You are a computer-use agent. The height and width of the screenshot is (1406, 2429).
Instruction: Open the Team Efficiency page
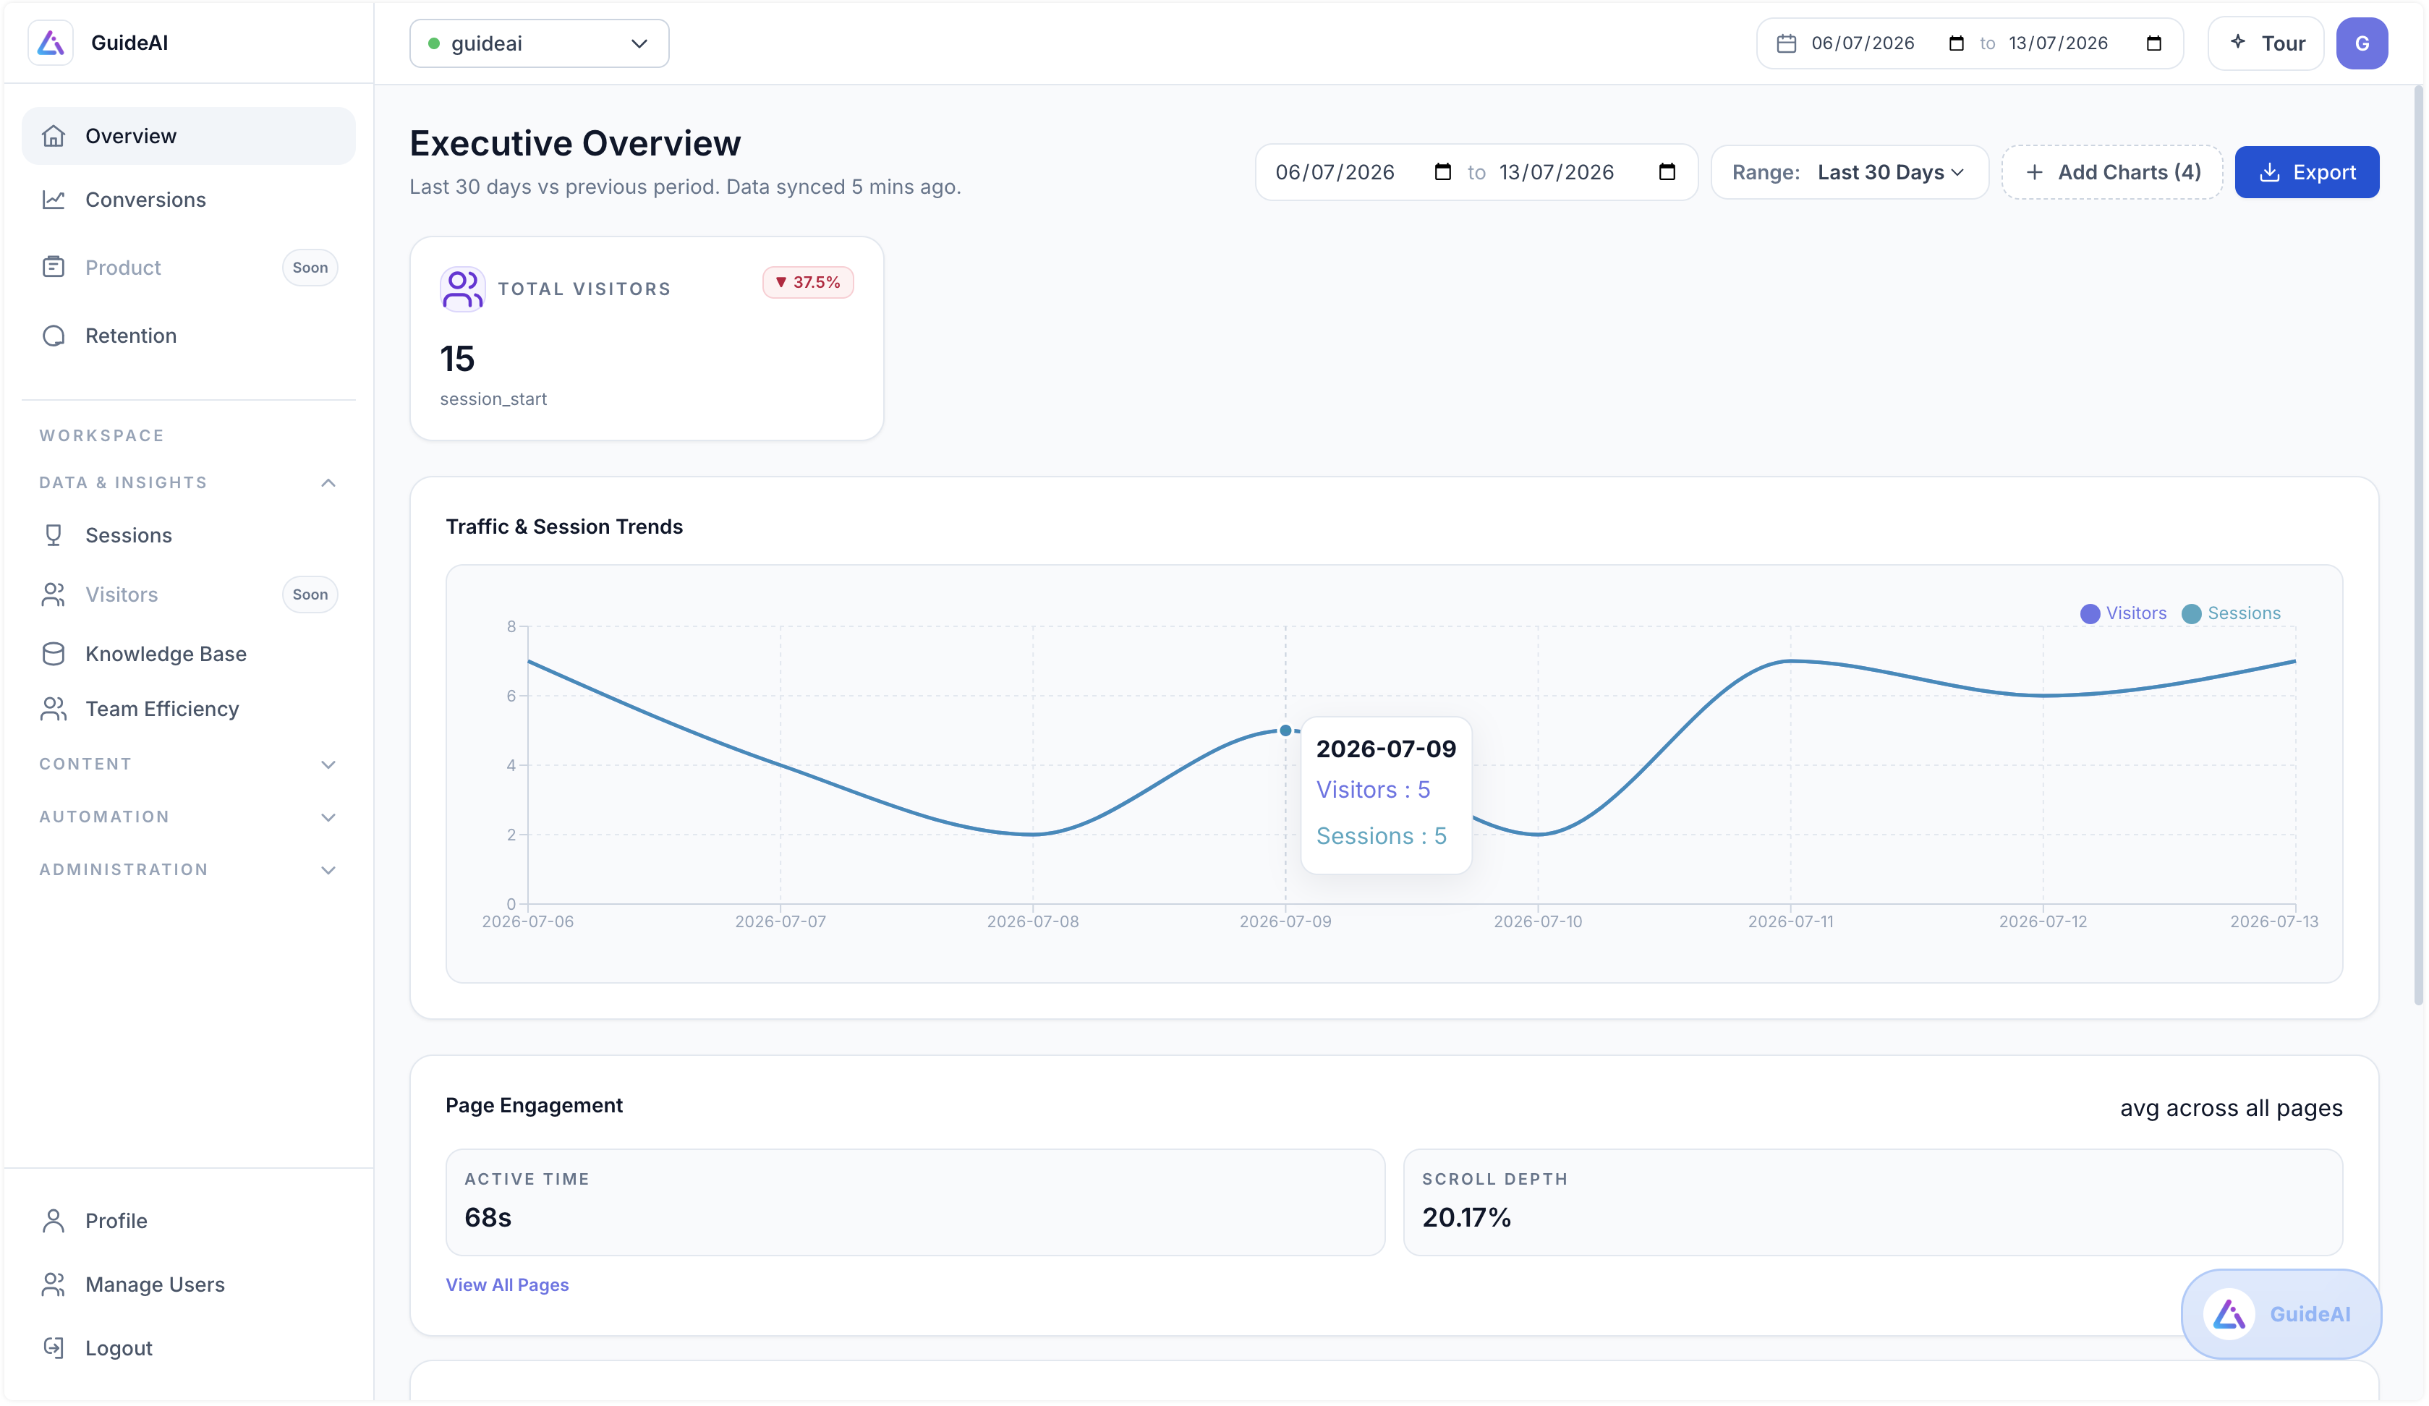point(188,710)
